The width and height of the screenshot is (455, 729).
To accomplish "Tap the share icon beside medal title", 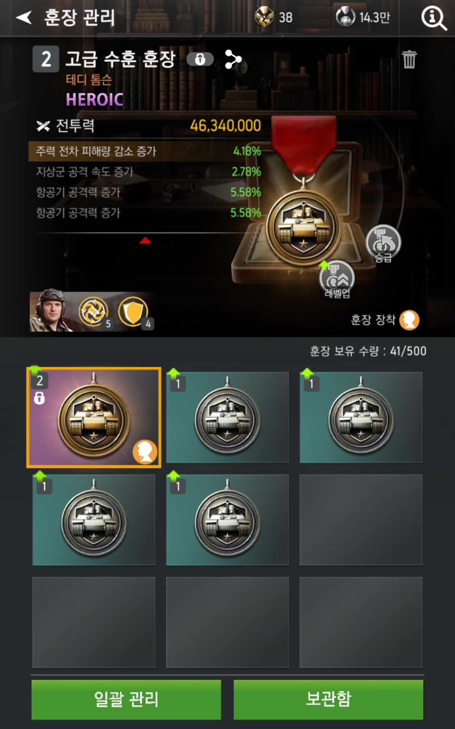I will pyautogui.click(x=233, y=59).
